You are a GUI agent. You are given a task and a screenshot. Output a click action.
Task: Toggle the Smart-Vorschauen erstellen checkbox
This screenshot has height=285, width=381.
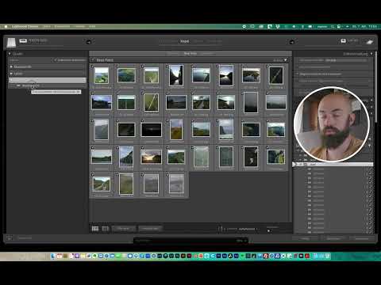298,67
